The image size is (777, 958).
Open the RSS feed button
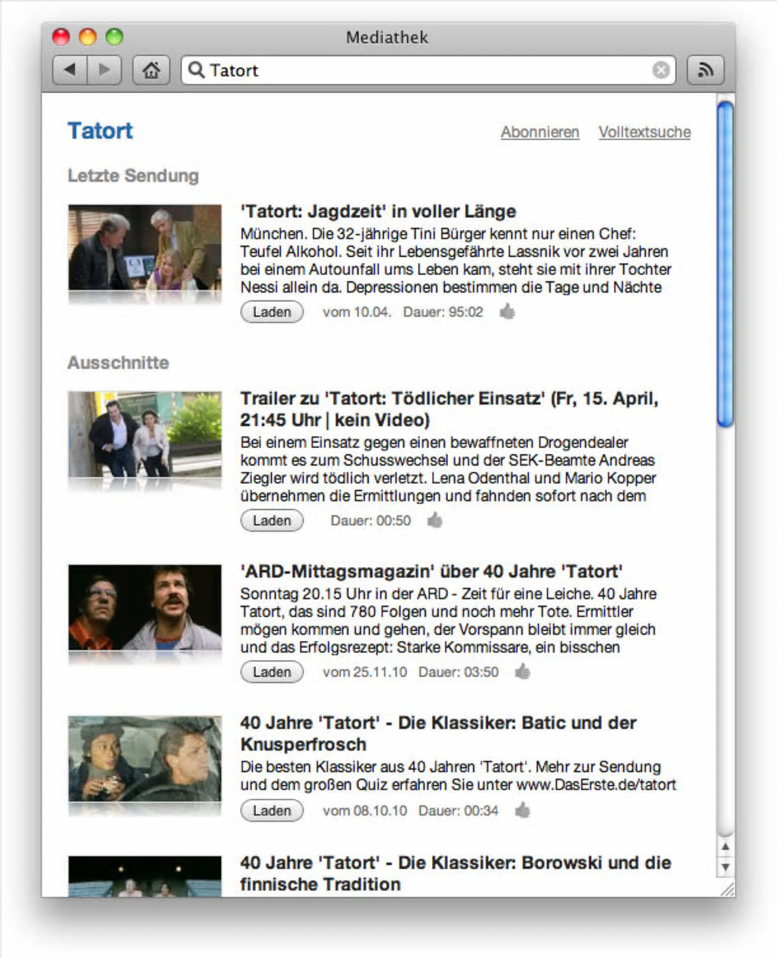[x=705, y=70]
